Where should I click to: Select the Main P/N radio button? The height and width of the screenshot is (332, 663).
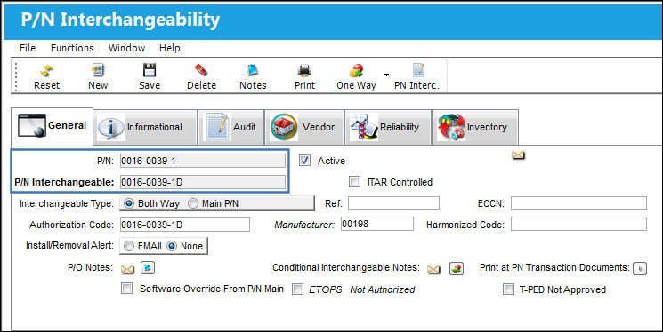pos(193,203)
